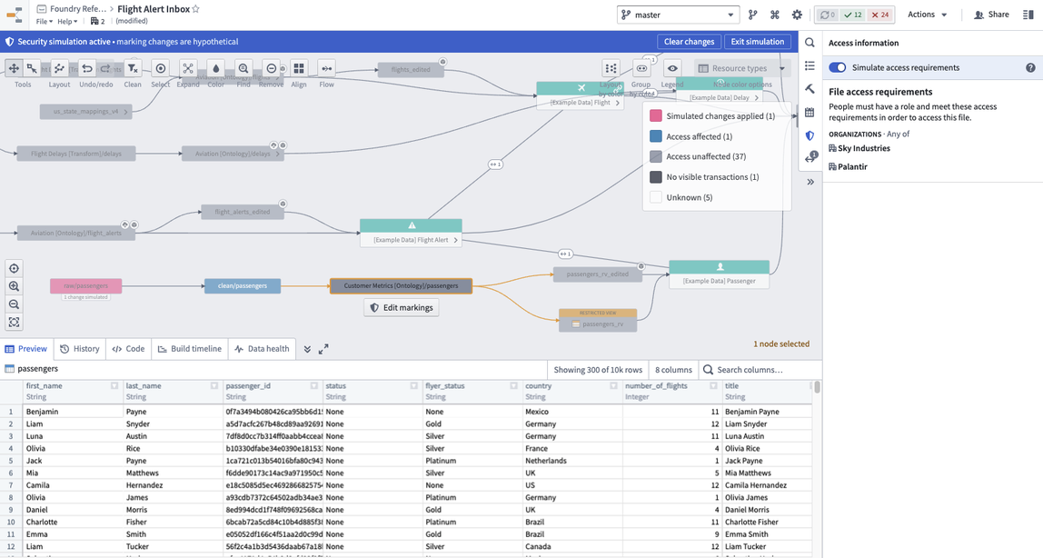
Task: Click in the Search columns field
Action: point(760,370)
